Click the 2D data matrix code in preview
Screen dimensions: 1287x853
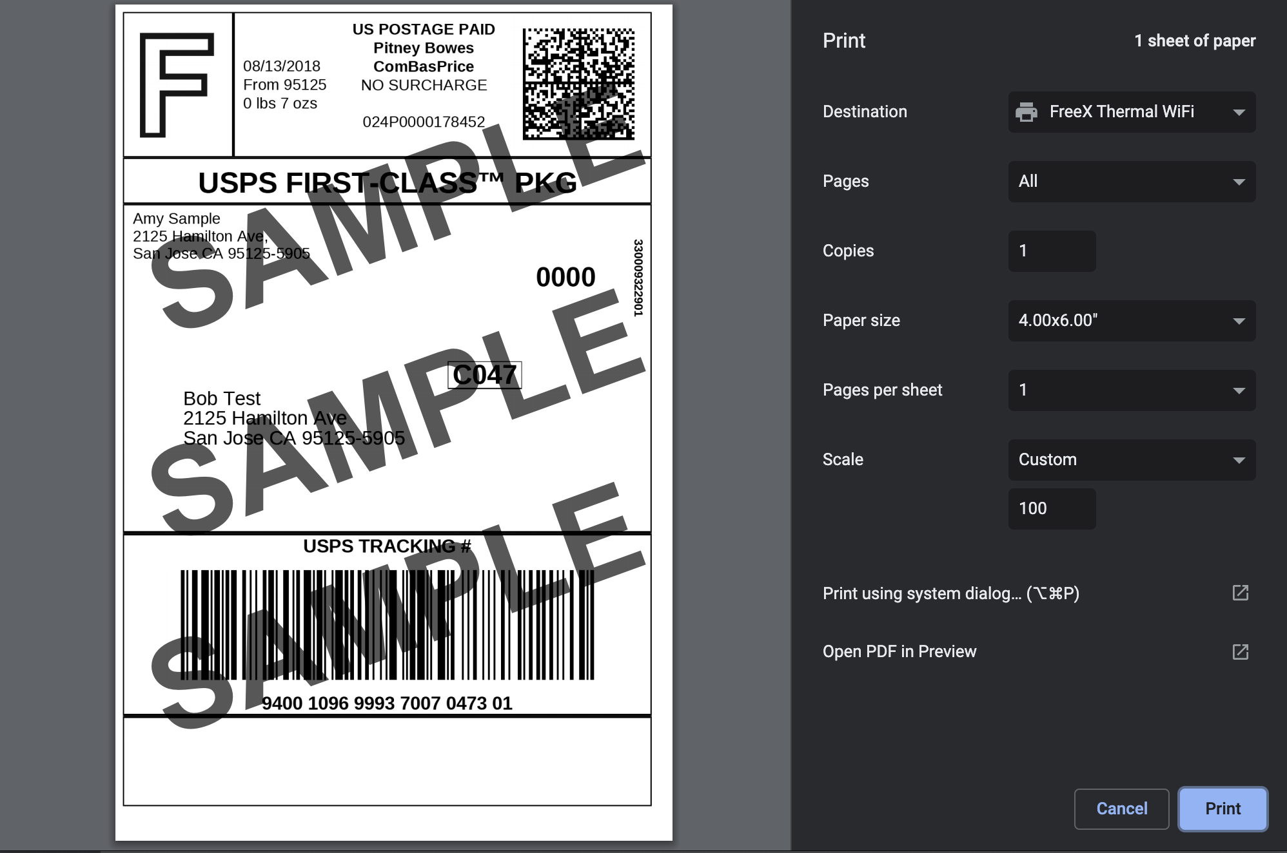point(578,84)
